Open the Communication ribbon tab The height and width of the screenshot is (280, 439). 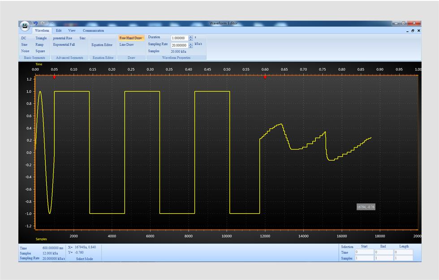tap(93, 30)
